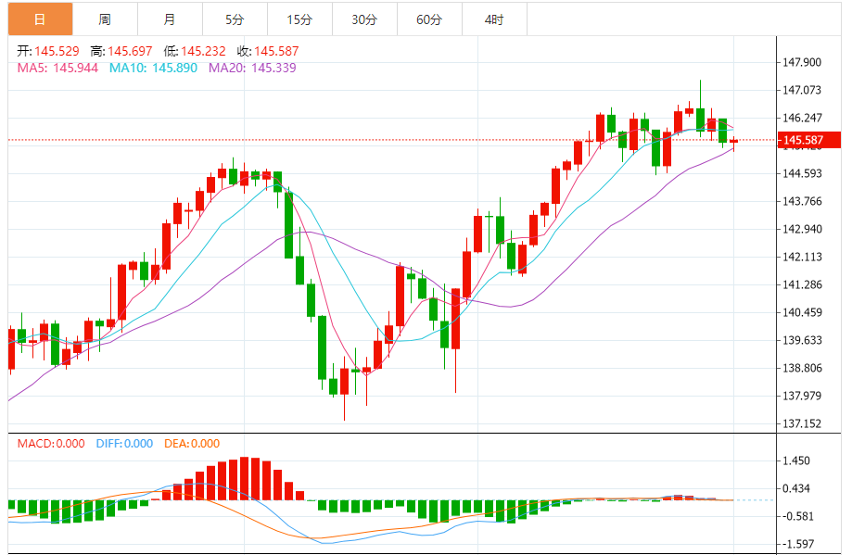Click the 143.766 price axis label
The width and height of the screenshot is (852, 555).
802,201
